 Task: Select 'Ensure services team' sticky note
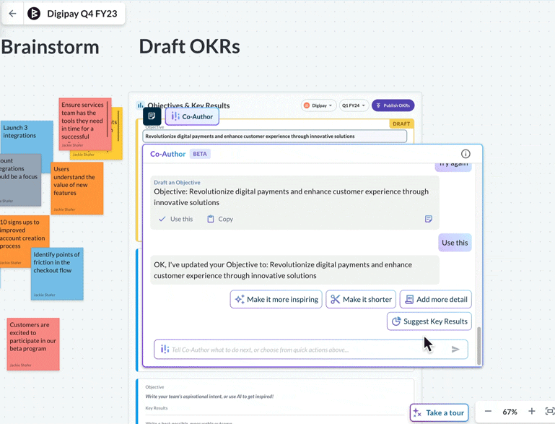(x=85, y=124)
